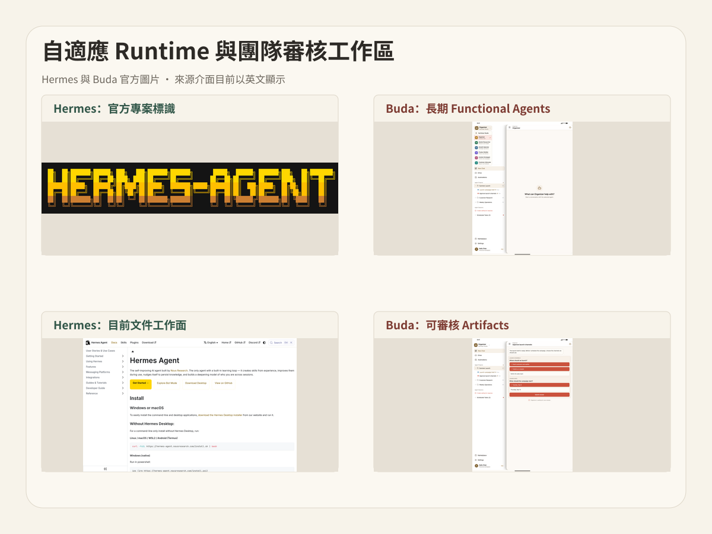Follow the Nous Research link

click(x=179, y=371)
